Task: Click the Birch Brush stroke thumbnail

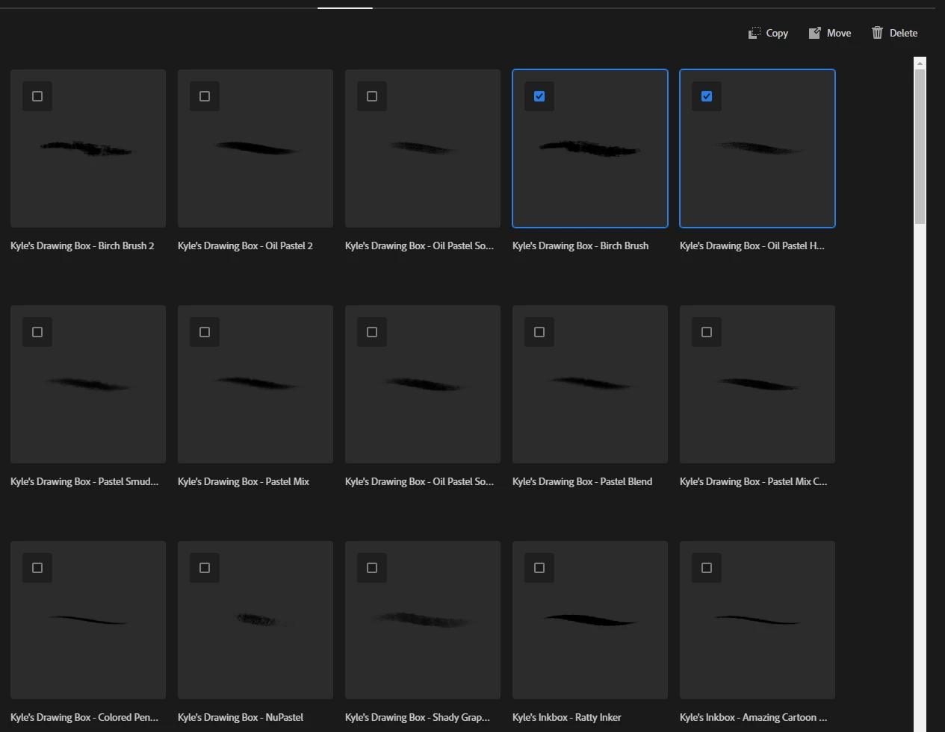Action: pos(590,148)
